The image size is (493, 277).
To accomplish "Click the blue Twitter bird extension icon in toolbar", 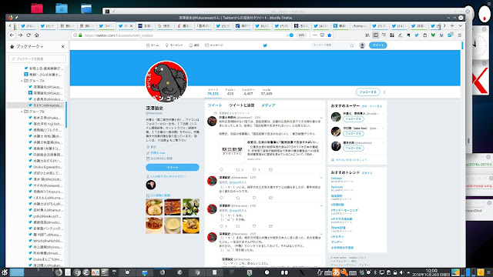I will (416, 35).
